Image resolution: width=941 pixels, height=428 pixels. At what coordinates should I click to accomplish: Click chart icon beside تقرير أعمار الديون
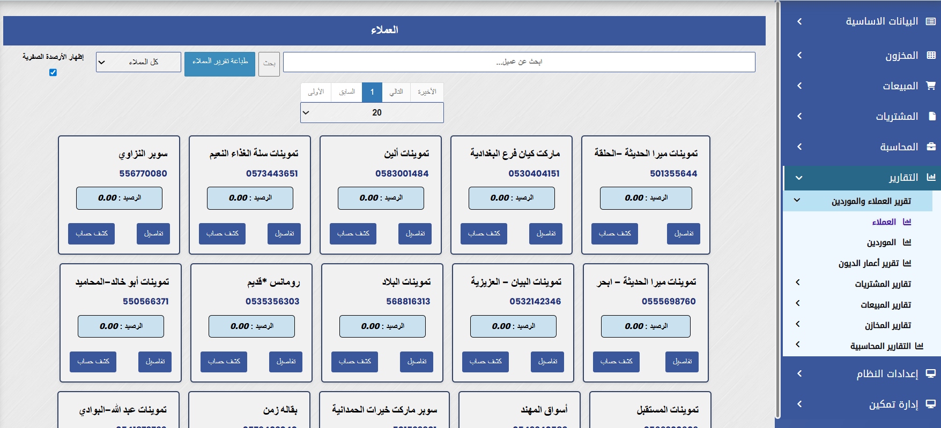907,263
